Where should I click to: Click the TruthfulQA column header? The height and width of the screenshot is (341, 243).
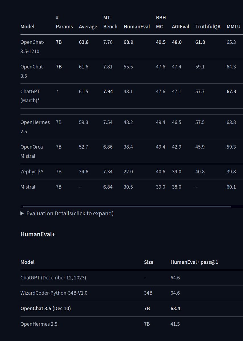[208, 27]
